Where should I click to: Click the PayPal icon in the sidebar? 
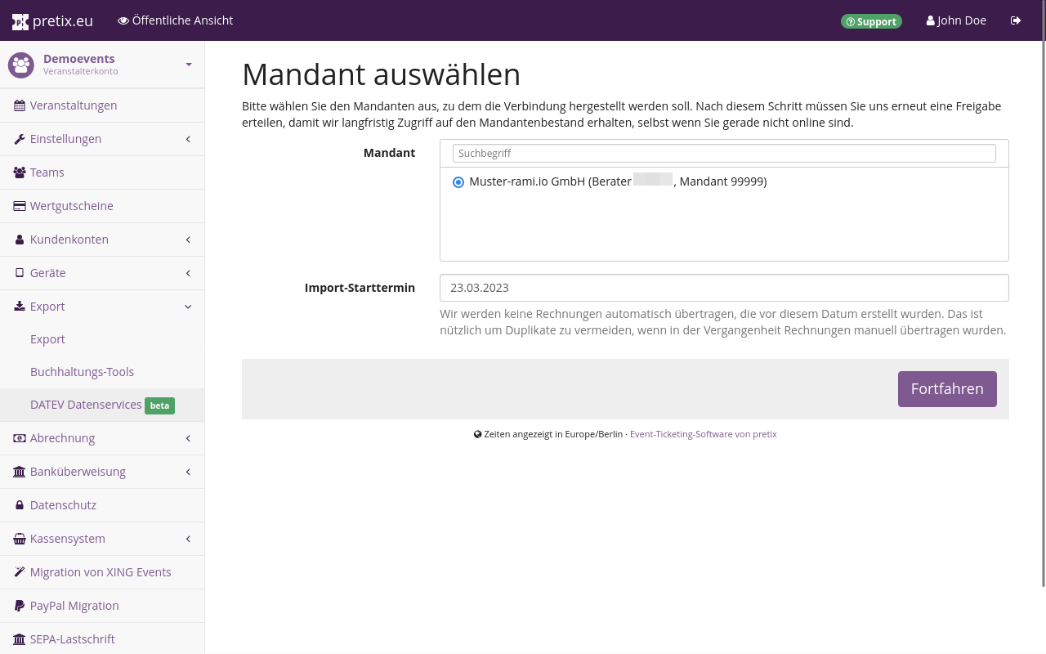coord(20,606)
